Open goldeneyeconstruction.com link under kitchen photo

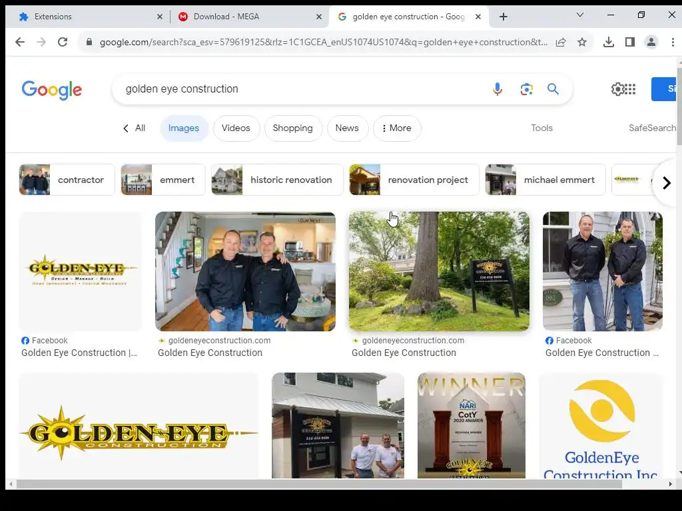219,341
